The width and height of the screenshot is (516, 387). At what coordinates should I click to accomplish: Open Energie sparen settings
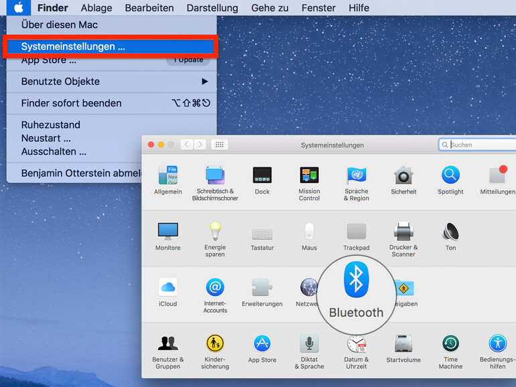point(215,240)
